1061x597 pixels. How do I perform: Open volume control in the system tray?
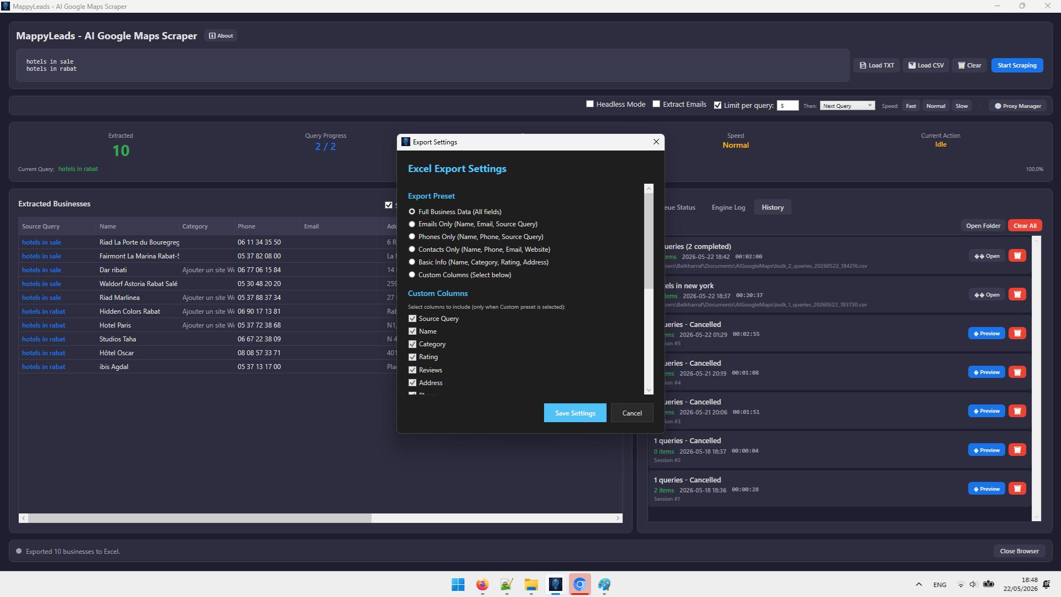[x=973, y=584]
